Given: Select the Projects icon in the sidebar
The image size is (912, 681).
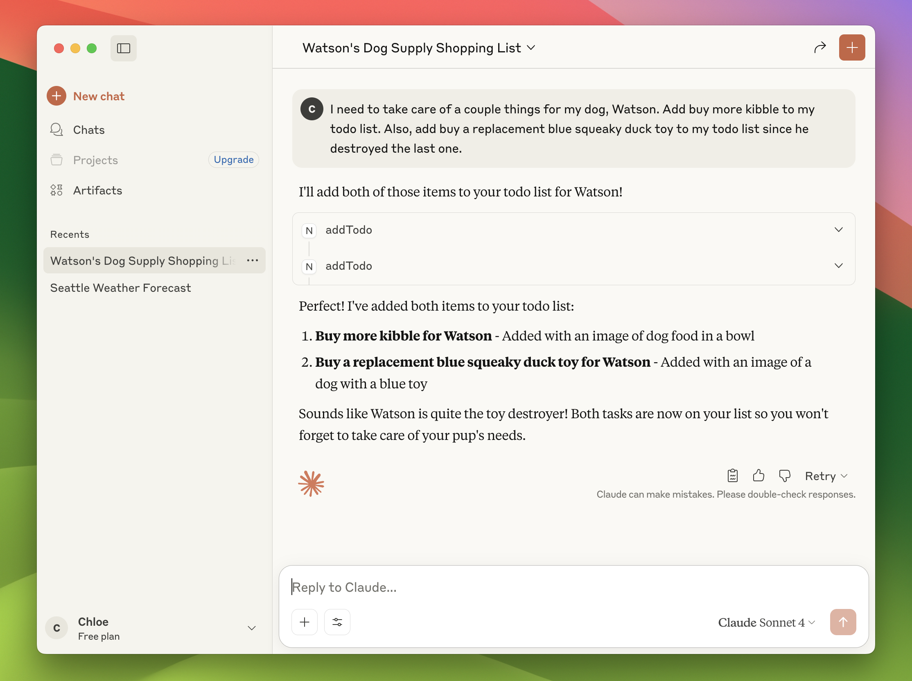Looking at the screenshot, I should [x=56, y=160].
